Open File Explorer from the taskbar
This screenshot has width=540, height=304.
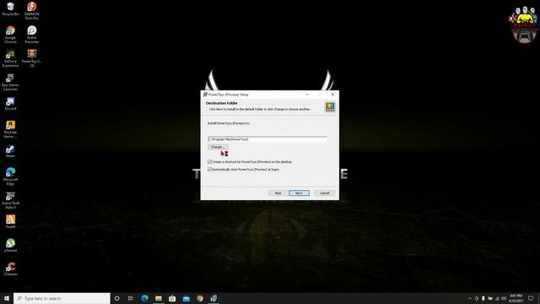click(159, 298)
